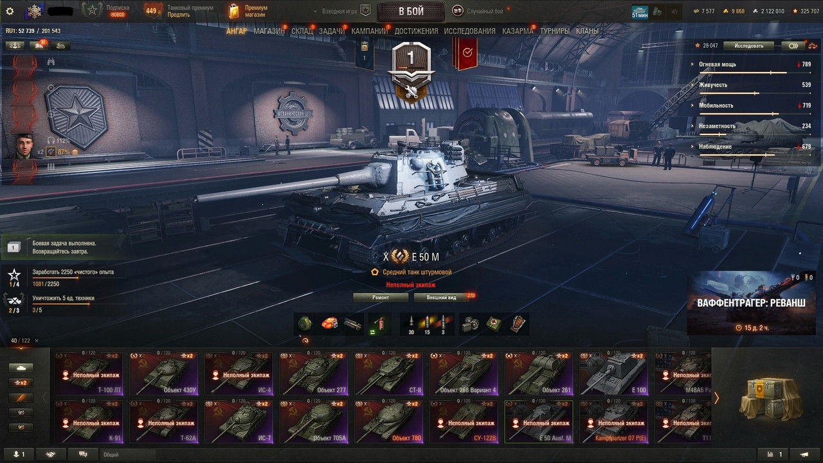Click the Ремонт button
Viewport: 823px width, 463px height.
[381, 297]
